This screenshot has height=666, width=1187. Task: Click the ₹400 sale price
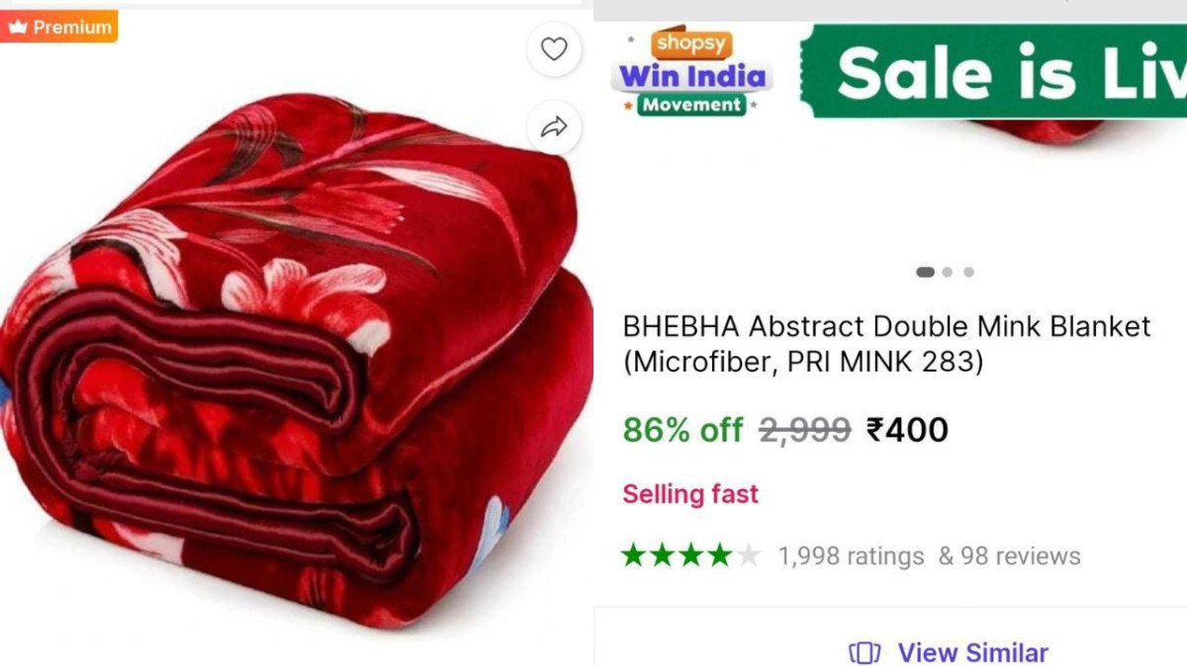[907, 430]
